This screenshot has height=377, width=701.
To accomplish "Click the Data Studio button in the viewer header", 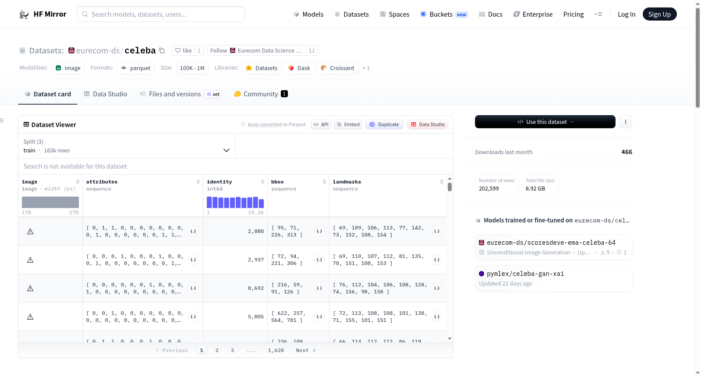I will click(428, 124).
